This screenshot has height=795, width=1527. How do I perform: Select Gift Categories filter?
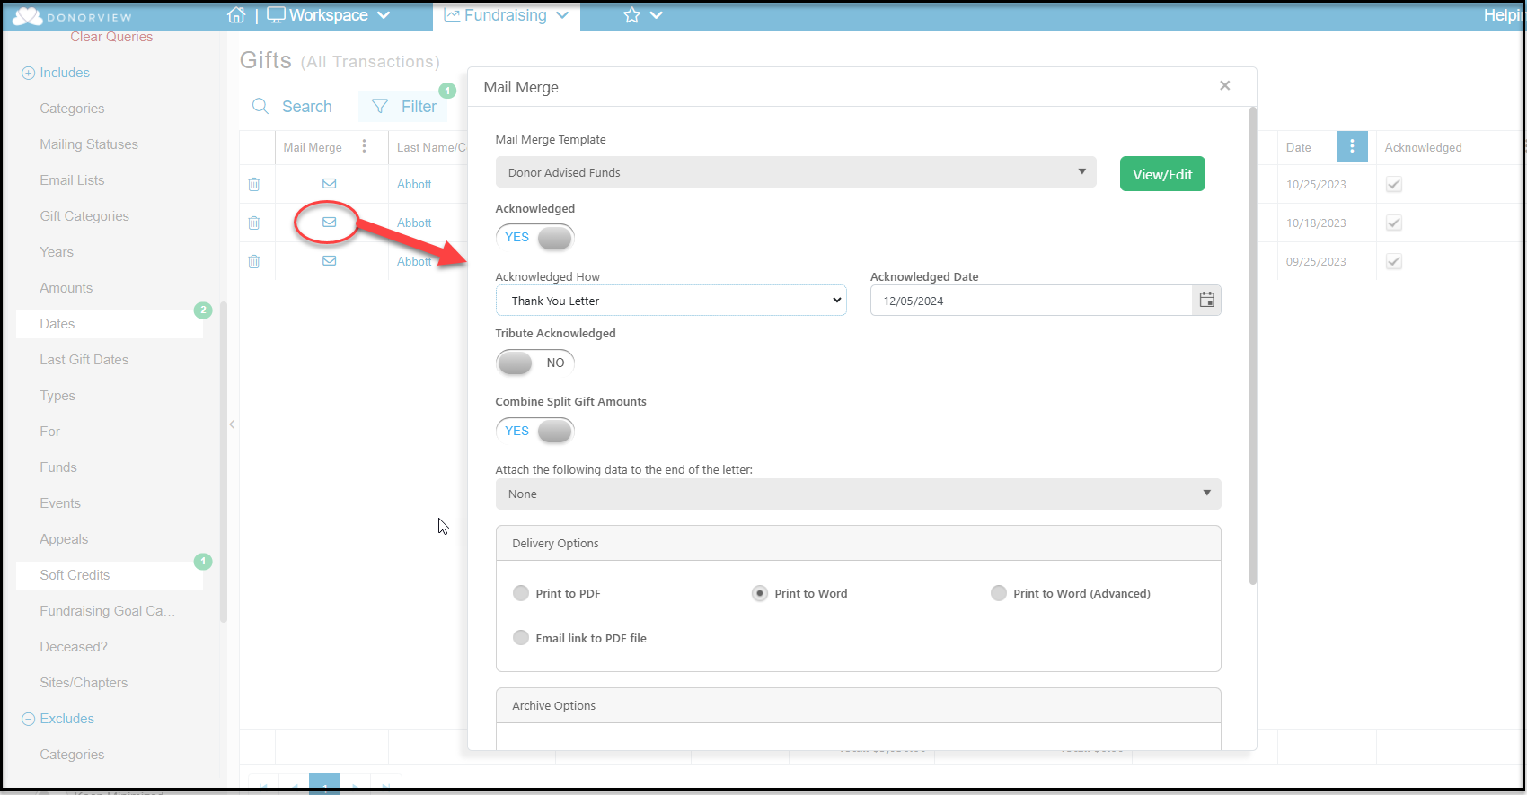click(84, 216)
